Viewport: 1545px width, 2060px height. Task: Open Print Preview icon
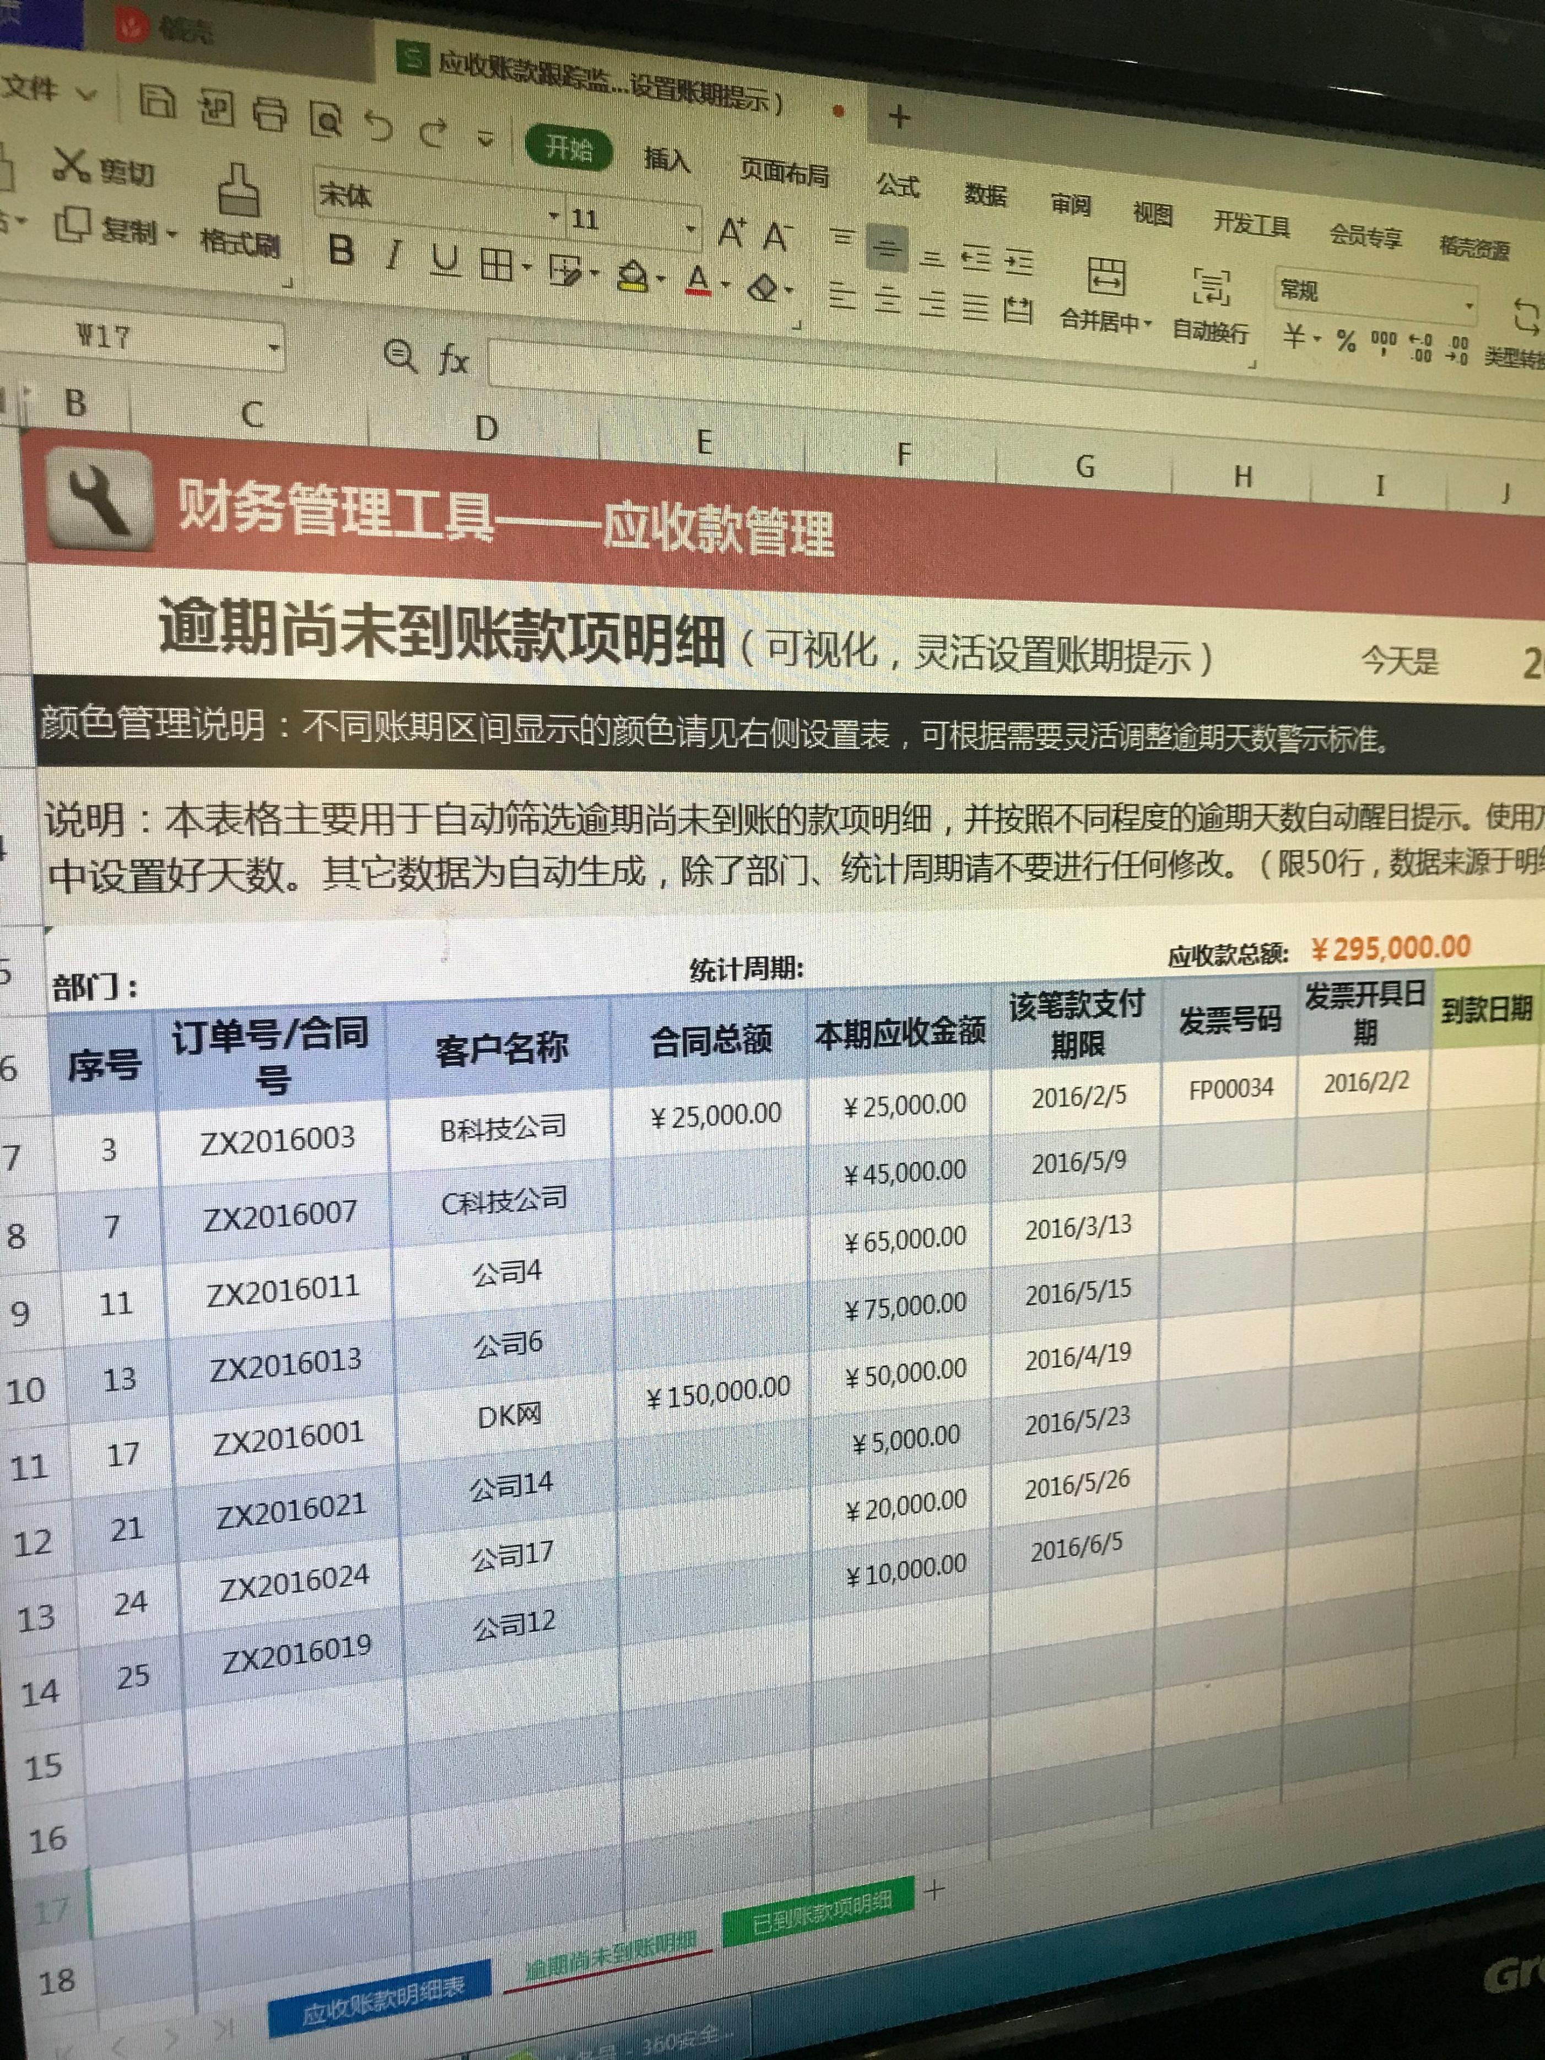(326, 119)
